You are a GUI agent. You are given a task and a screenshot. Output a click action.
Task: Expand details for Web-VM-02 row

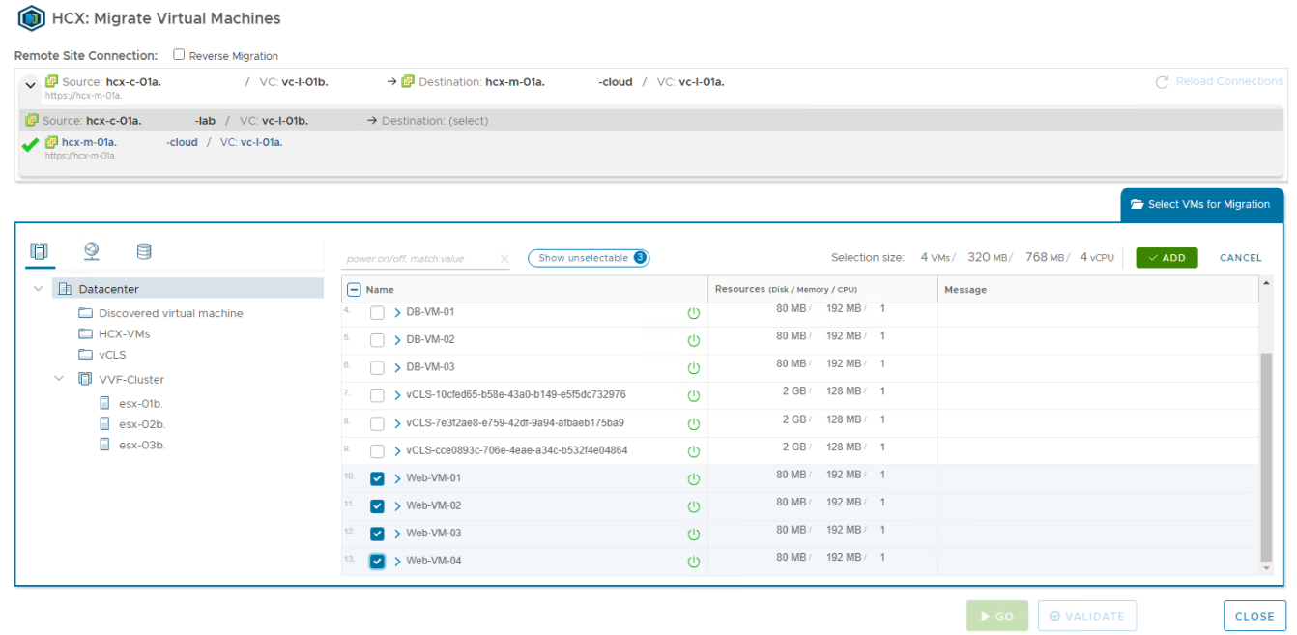(x=397, y=506)
